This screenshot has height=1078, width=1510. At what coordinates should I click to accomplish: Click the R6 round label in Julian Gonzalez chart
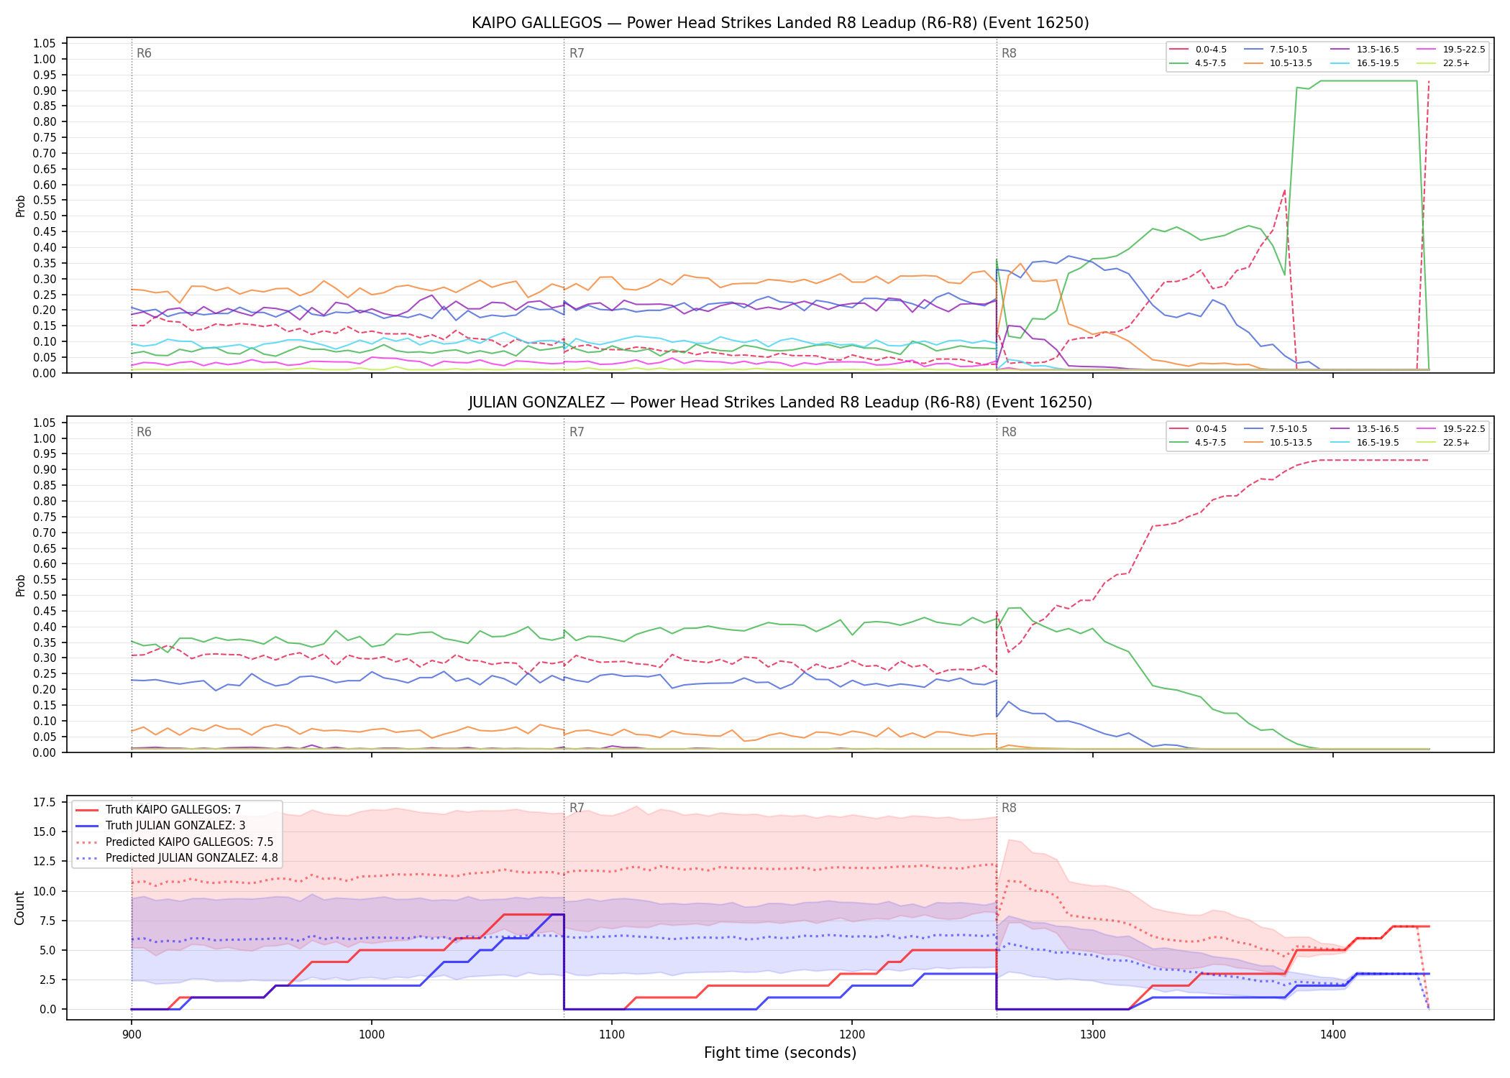[144, 433]
